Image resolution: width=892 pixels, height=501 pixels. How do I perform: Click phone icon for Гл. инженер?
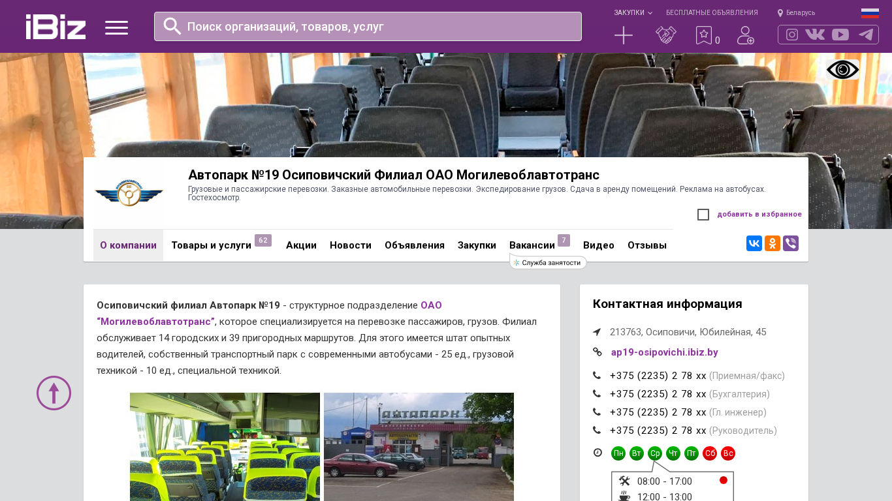(x=597, y=412)
